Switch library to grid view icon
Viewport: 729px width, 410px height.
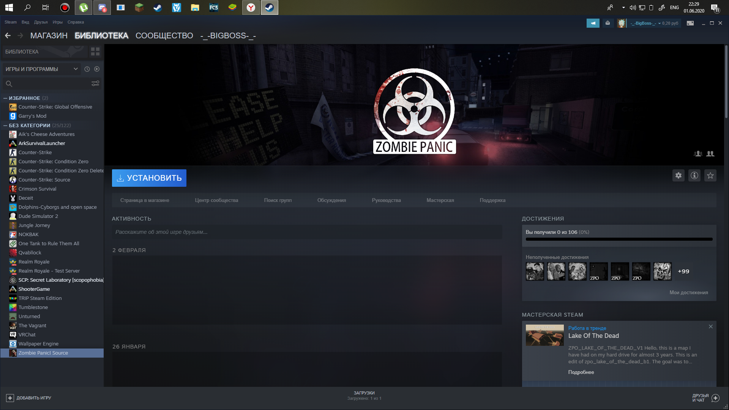[x=95, y=52]
